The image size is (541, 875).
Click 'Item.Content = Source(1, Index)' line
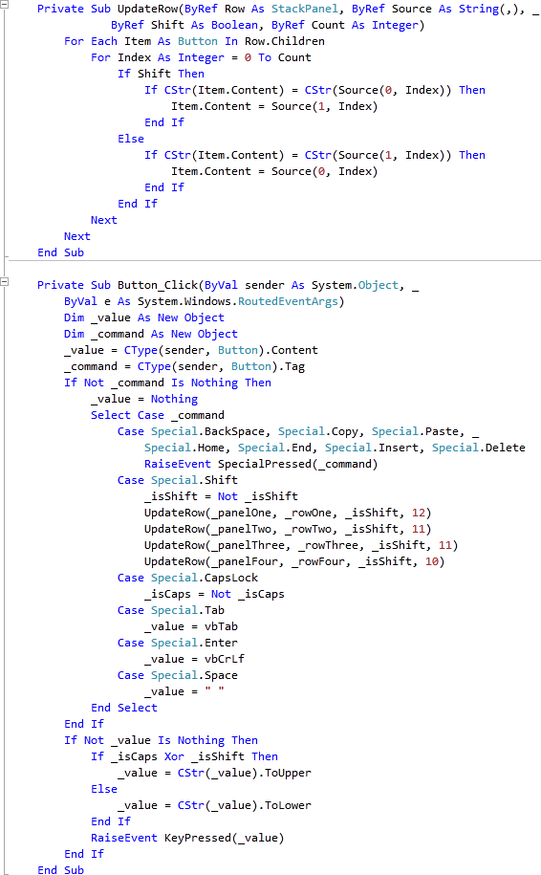[x=274, y=106]
